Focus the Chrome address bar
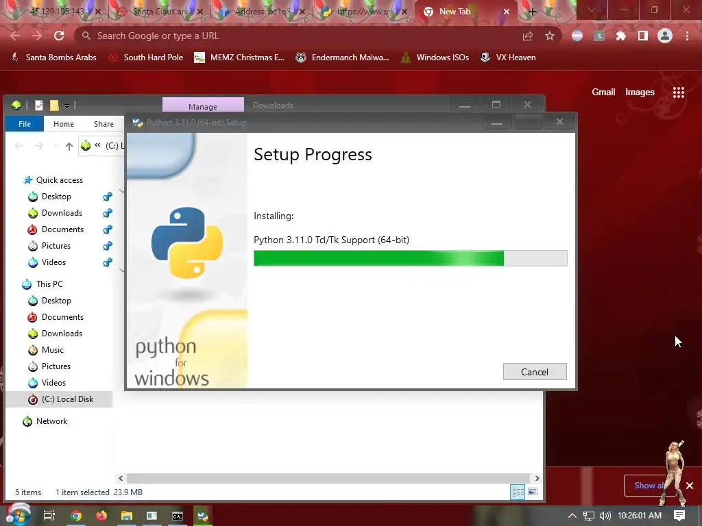The image size is (702, 526). (304, 36)
